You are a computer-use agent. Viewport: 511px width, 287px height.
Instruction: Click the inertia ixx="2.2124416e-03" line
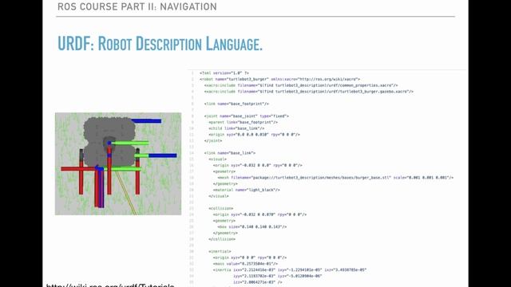(x=290, y=269)
